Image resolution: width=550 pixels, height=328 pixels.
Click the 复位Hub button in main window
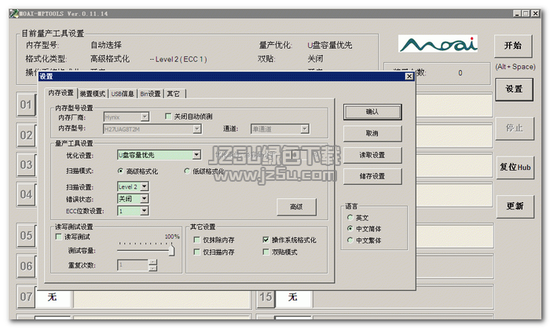click(515, 168)
